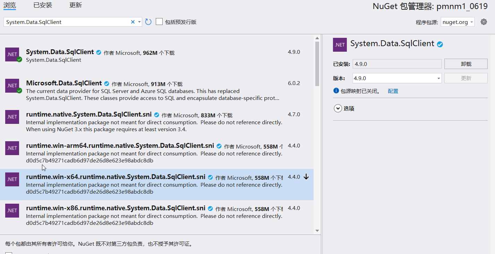The height and width of the screenshot is (254, 495).
Task: Clear the search box with the X icon
Action: pyautogui.click(x=133, y=22)
